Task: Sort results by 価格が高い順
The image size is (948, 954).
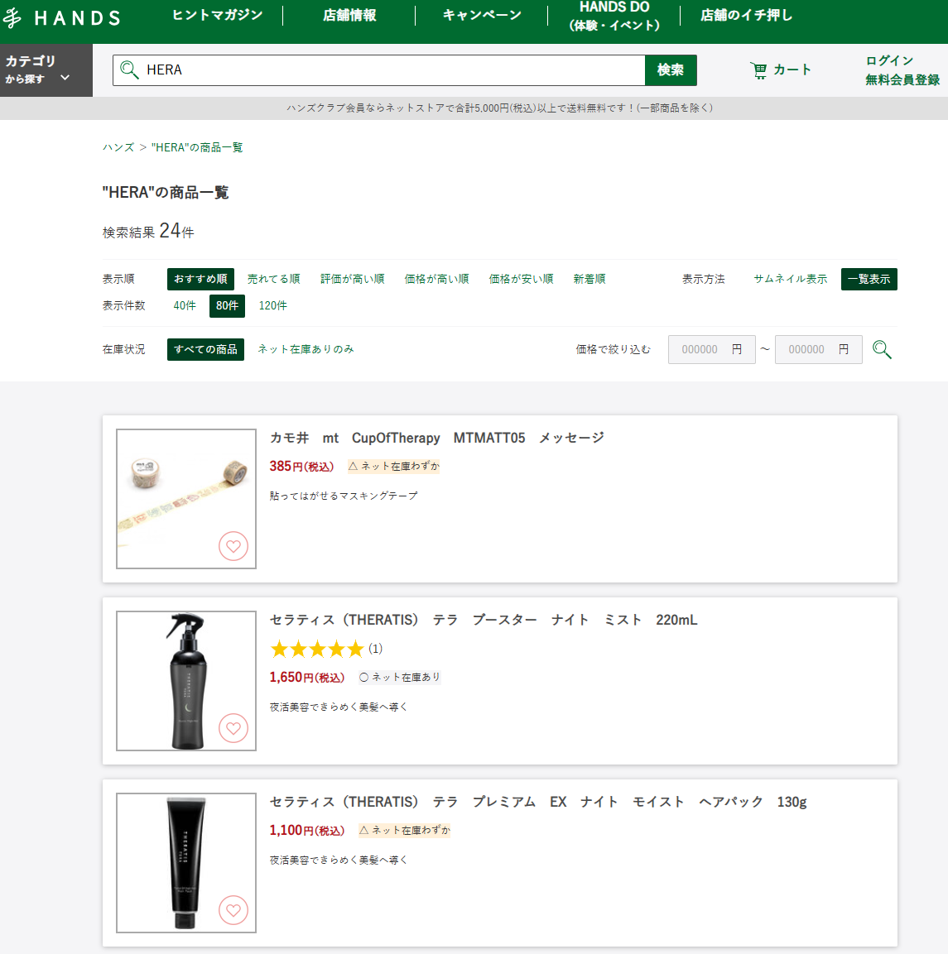Action: click(436, 280)
